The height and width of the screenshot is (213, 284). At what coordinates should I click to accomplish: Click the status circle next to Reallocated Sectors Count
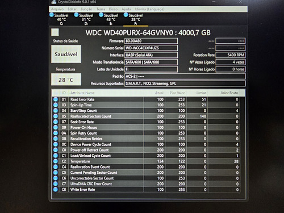(56, 116)
